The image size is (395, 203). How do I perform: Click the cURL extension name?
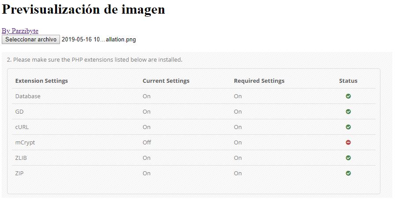[x=22, y=127]
